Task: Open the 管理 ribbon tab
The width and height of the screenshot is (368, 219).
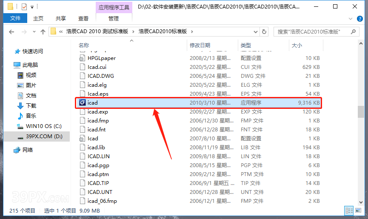Action: [114, 19]
